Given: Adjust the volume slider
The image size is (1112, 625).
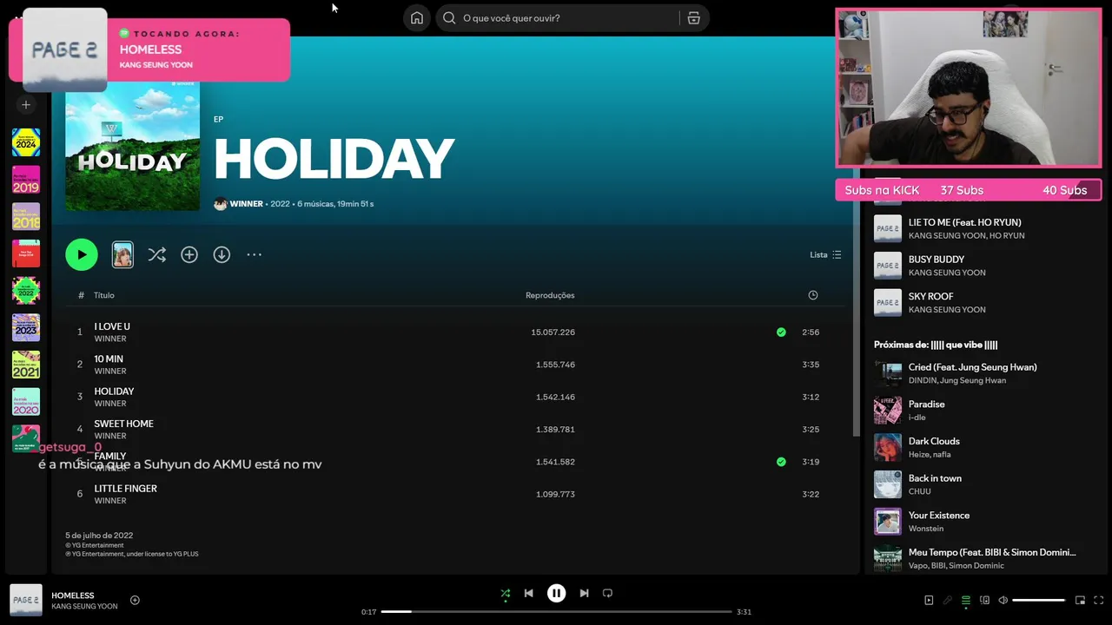Looking at the screenshot, I should pos(1038,600).
